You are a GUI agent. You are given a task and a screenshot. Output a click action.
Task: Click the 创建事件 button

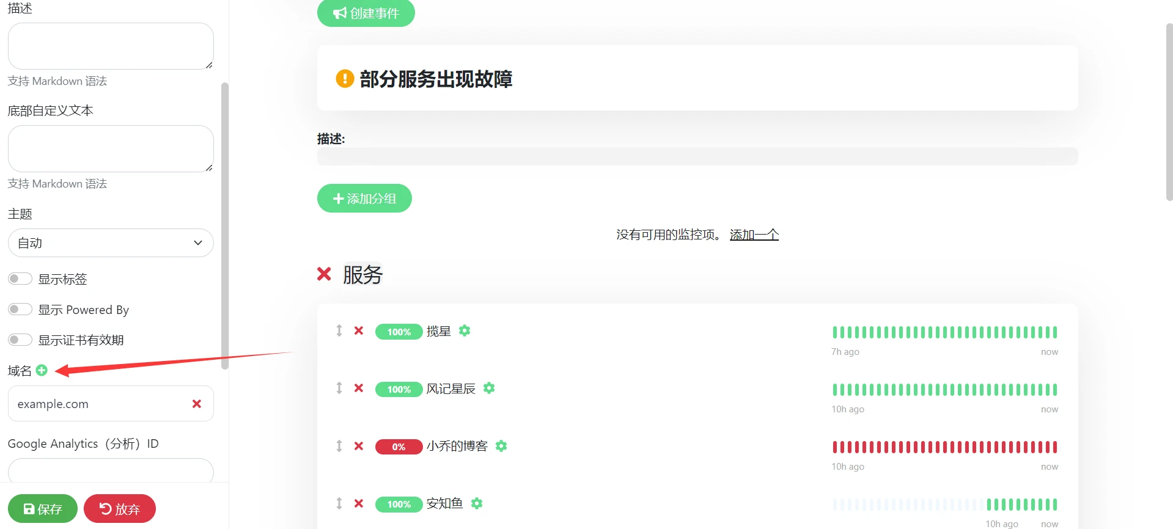coord(366,13)
